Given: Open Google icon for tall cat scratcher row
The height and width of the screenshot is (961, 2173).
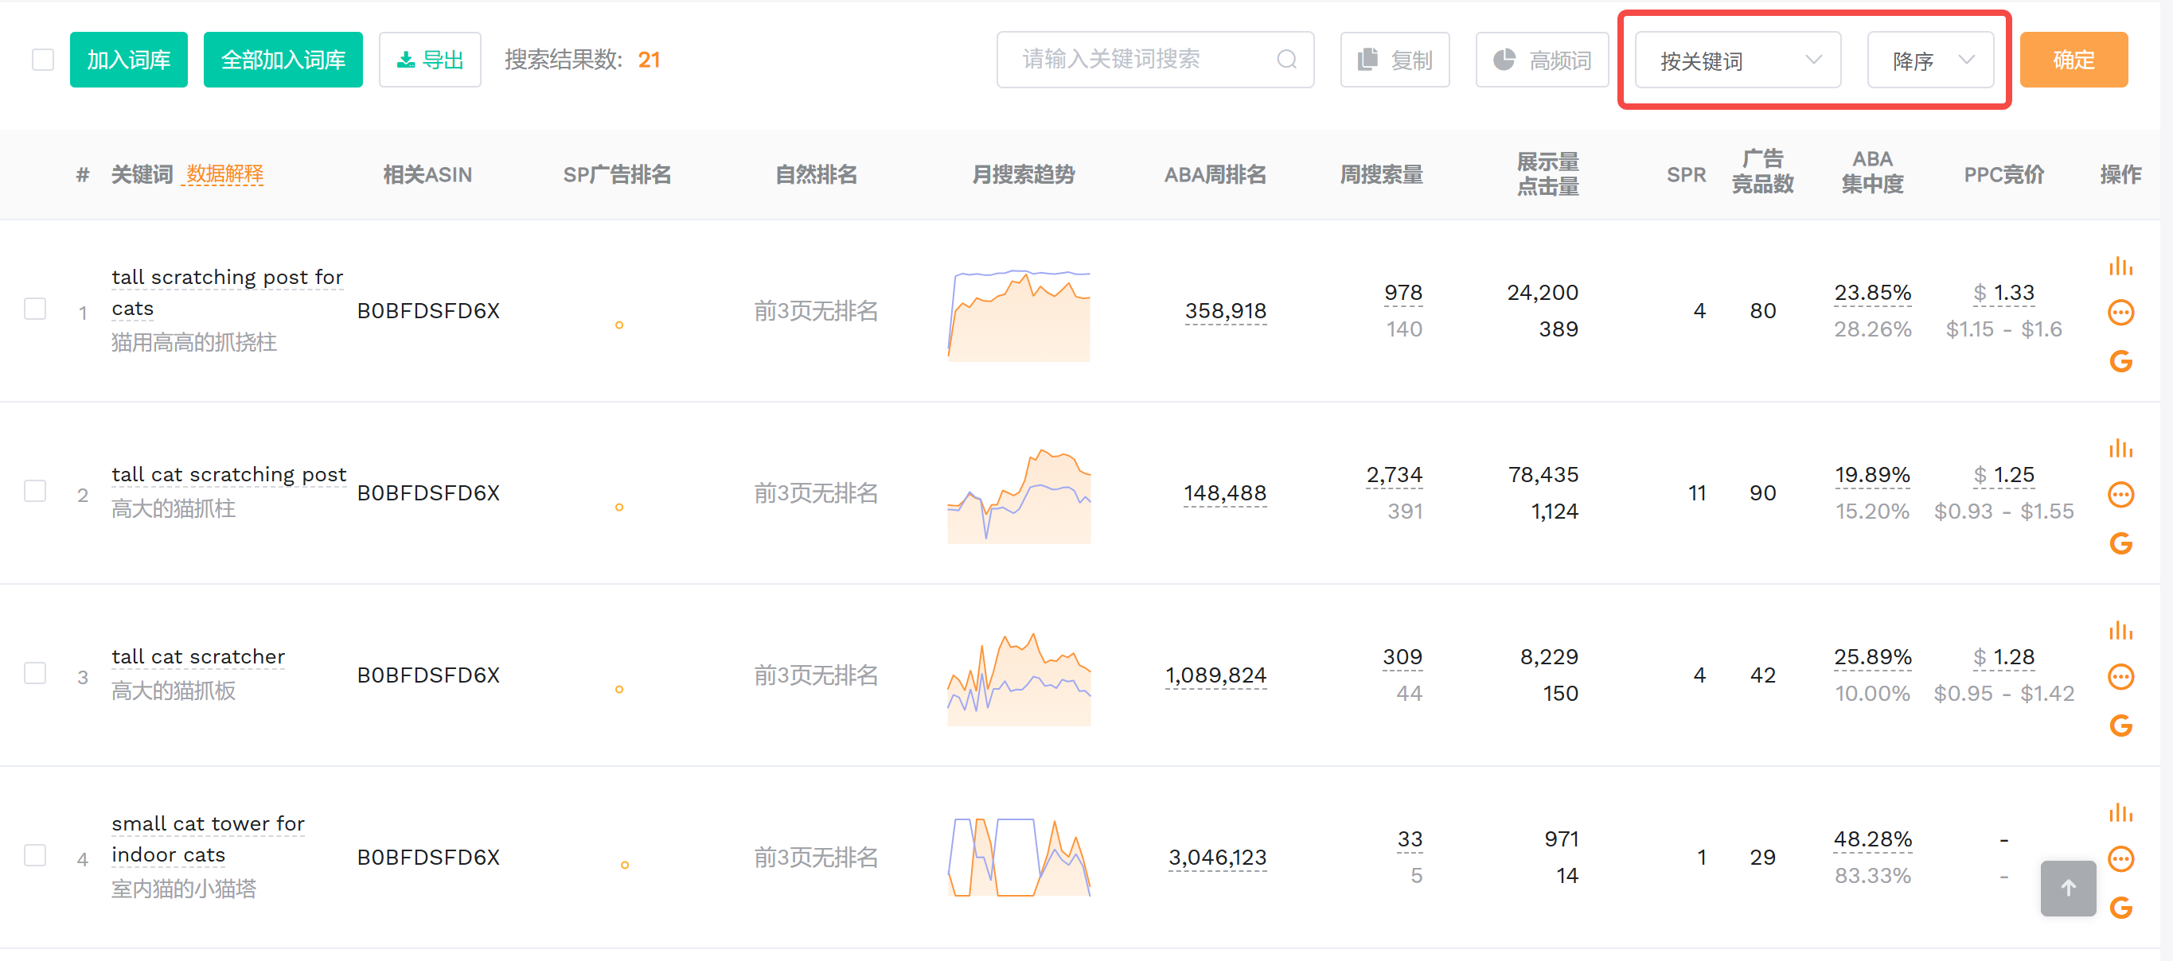Looking at the screenshot, I should (2120, 726).
